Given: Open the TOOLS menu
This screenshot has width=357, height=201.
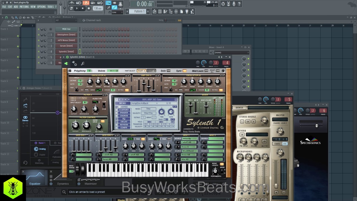Looking at the screenshot, I should pos(50,7).
